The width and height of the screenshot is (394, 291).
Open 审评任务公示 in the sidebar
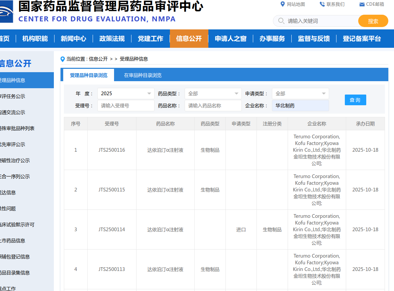click(13, 96)
